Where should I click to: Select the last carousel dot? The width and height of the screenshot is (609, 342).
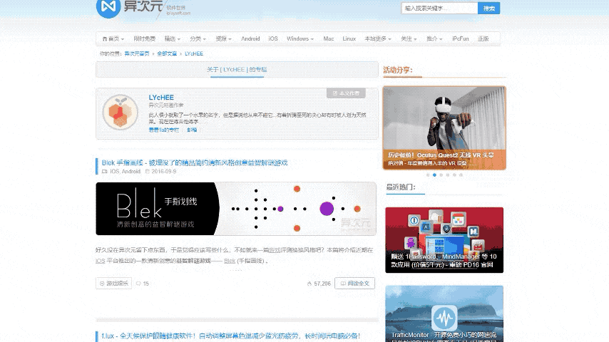point(461,175)
